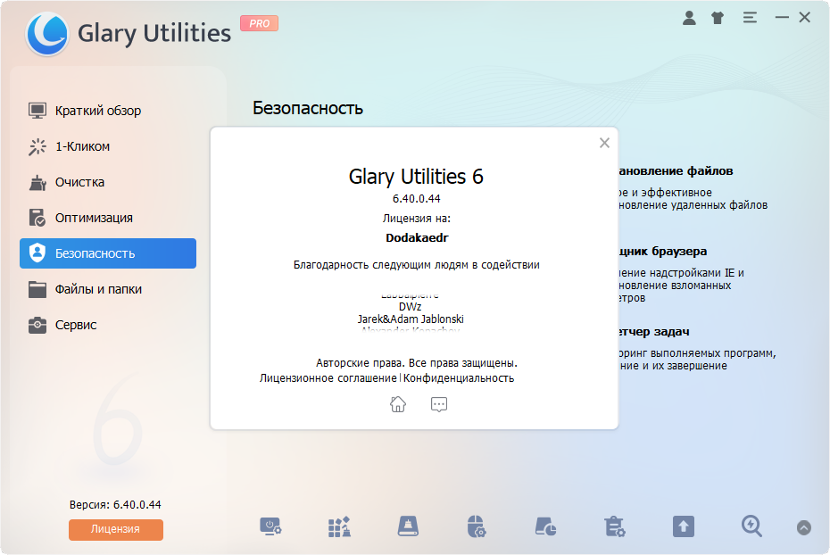
Task: Open the startup manager icon in bottom toolbar
Action: pos(270,526)
